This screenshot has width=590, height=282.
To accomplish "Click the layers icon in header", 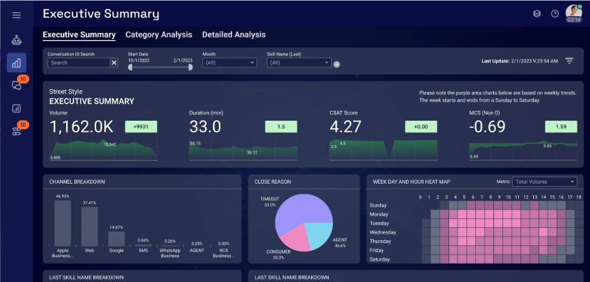I will (536, 14).
